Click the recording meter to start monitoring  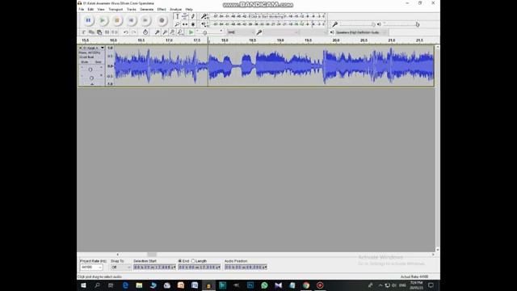click(x=267, y=16)
